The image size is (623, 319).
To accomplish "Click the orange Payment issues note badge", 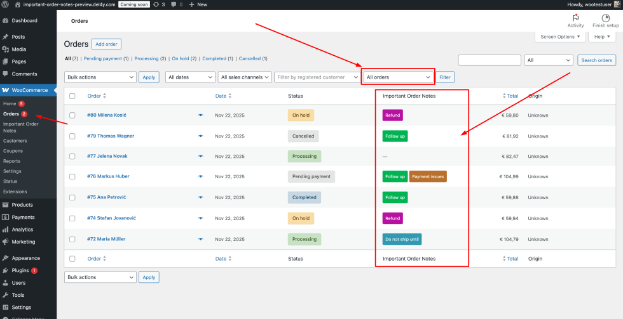I will [428, 177].
